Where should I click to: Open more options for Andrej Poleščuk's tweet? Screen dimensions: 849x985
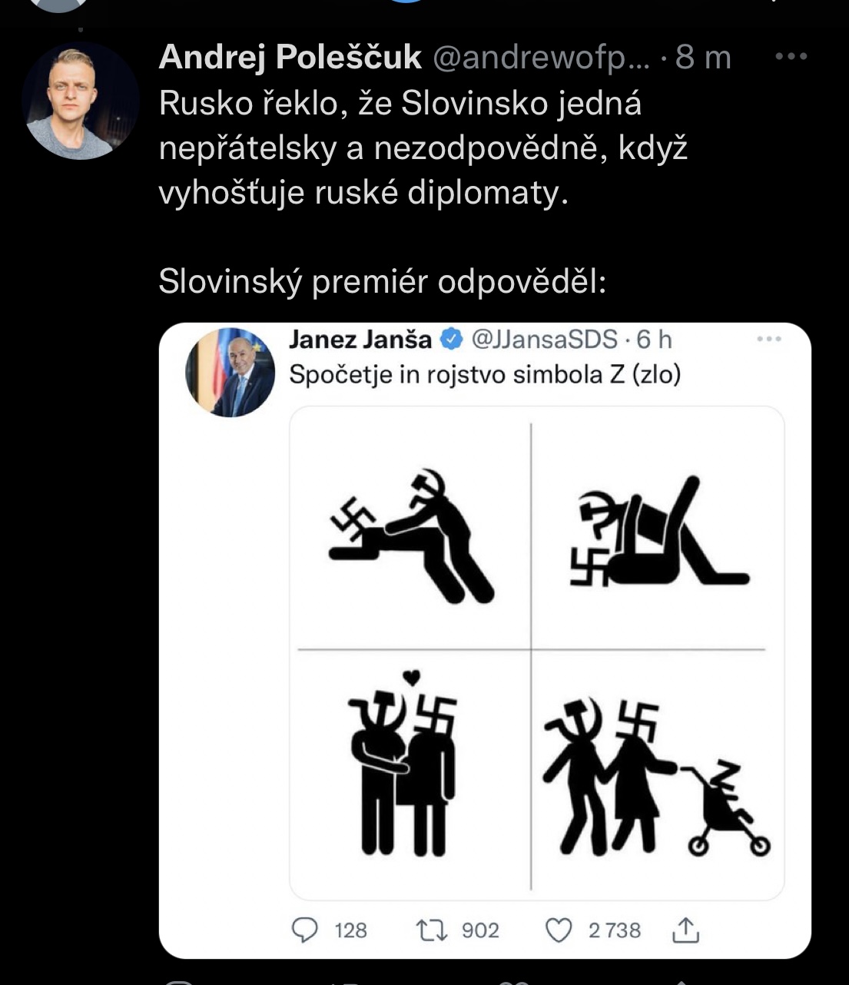click(791, 57)
